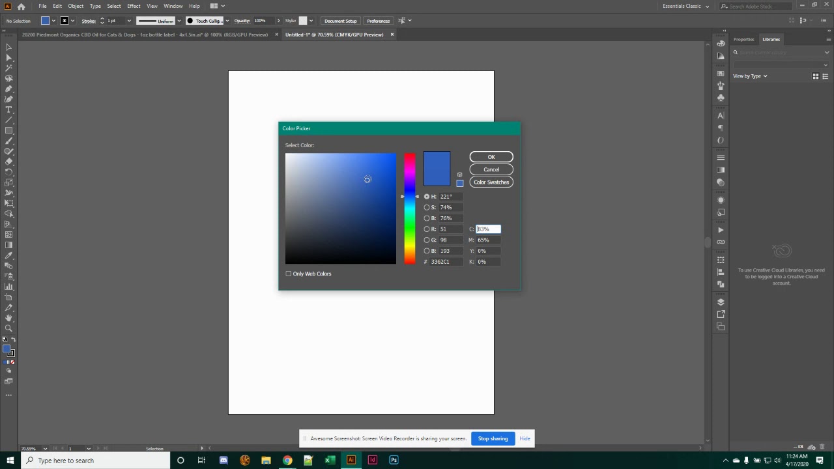834x469 pixels.
Task: Select the Direct Selection tool
Action: coord(8,57)
